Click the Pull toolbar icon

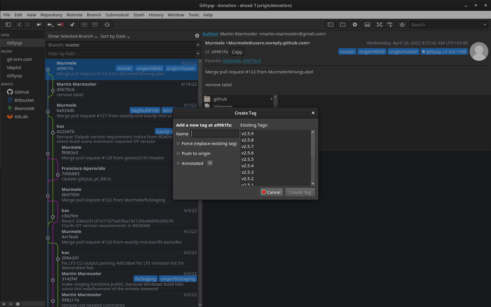pyautogui.click(x=50, y=25)
